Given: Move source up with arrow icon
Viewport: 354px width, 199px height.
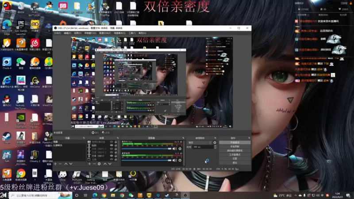Looking at the screenshot, I should click(x=105, y=164).
